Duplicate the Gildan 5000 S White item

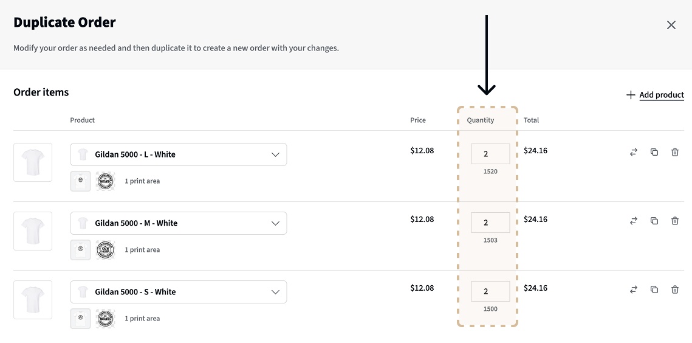click(x=654, y=289)
